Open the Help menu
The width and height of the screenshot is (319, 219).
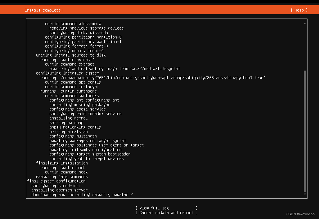coord(299,10)
